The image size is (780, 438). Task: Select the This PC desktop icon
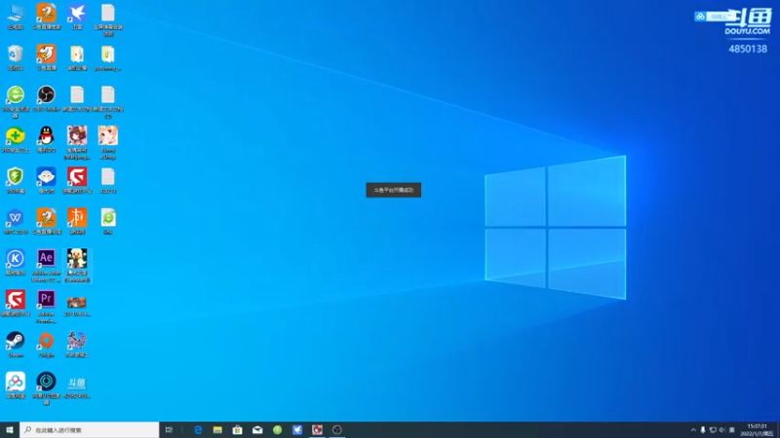16,17
